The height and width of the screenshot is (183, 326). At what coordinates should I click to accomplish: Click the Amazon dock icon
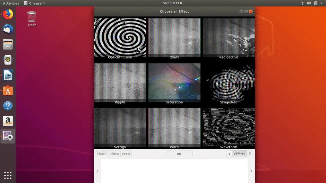[8, 121]
